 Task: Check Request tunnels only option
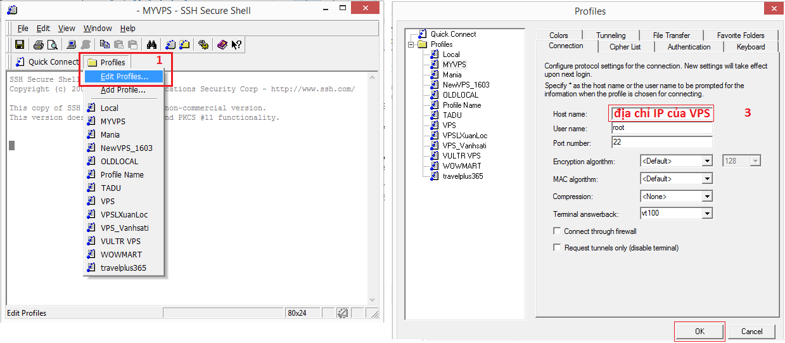(x=558, y=248)
